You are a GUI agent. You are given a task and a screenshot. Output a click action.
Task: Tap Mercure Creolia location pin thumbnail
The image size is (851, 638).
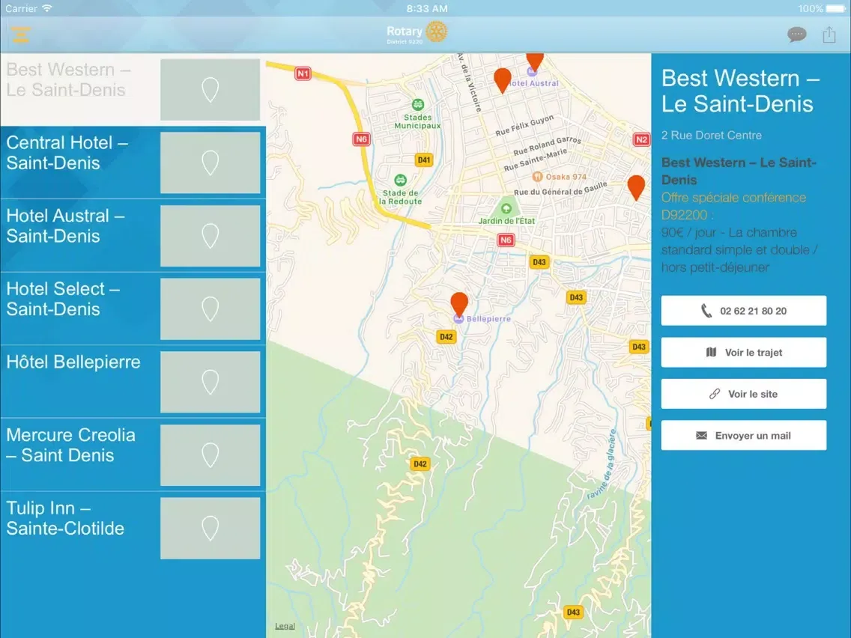[210, 455]
